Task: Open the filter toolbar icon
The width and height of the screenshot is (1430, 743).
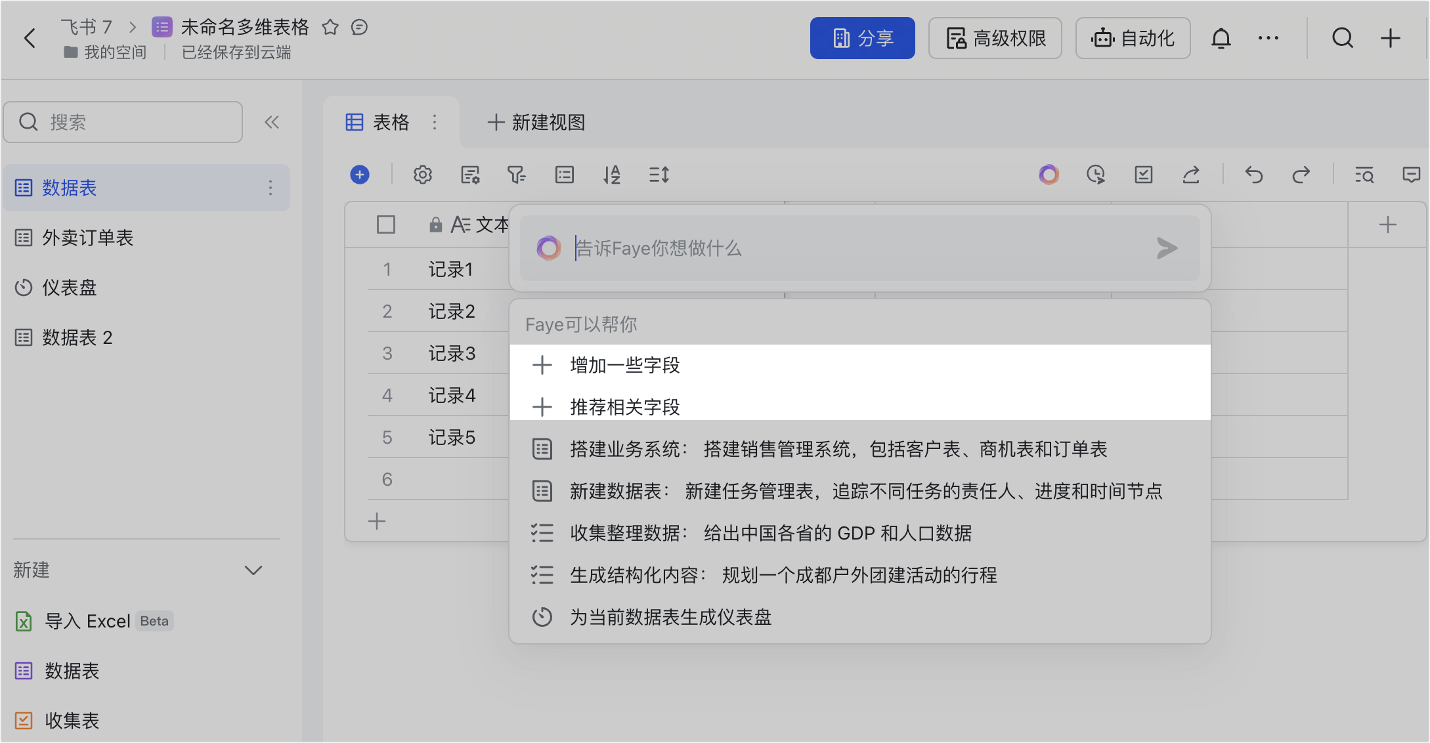Action: coord(517,175)
